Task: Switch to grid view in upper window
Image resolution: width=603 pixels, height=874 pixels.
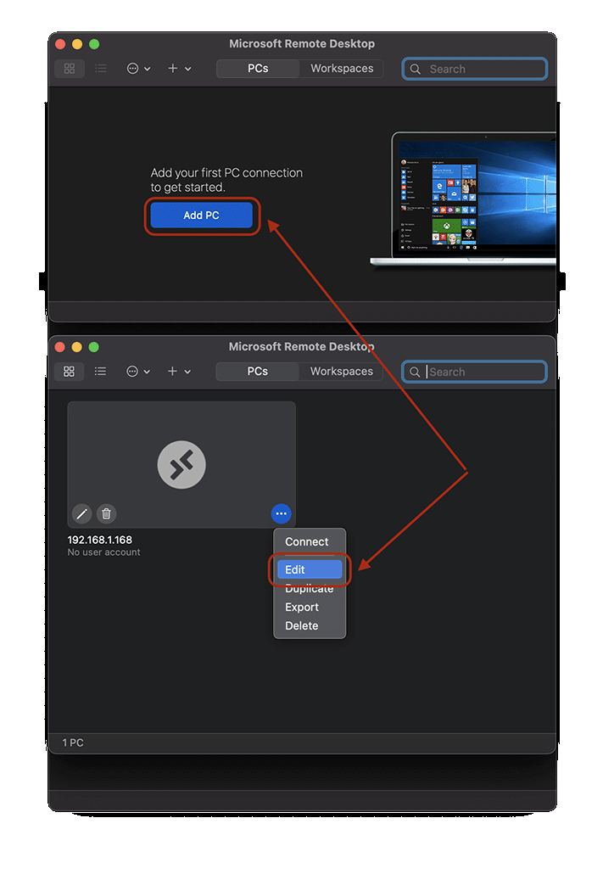Action: click(70, 69)
